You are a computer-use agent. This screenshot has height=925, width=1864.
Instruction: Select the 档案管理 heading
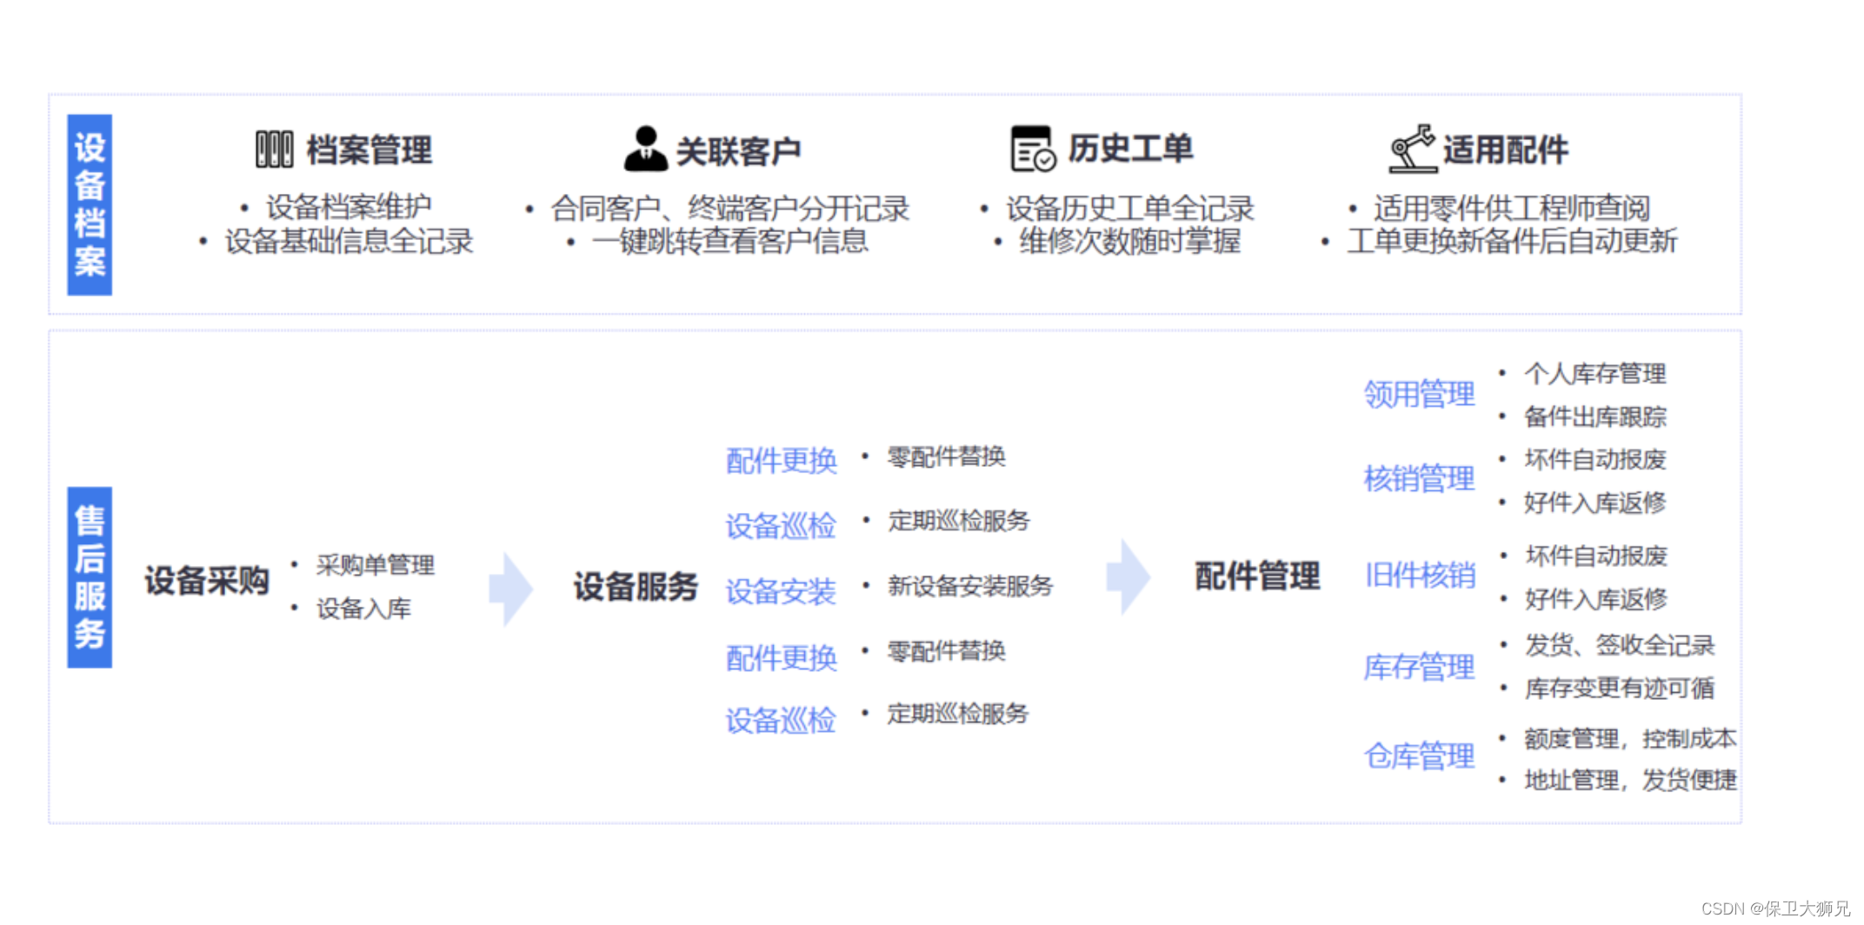[x=369, y=150]
